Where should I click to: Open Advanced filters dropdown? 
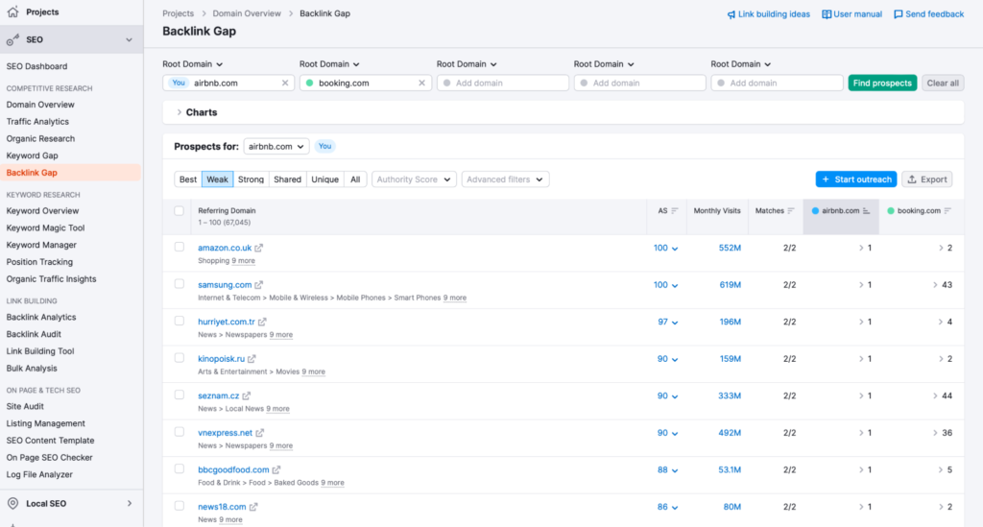coord(505,180)
